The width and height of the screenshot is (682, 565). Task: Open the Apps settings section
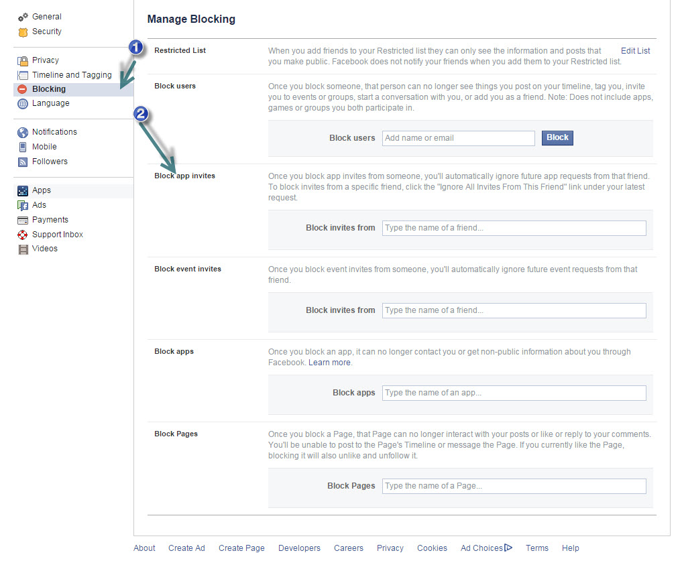coord(41,190)
